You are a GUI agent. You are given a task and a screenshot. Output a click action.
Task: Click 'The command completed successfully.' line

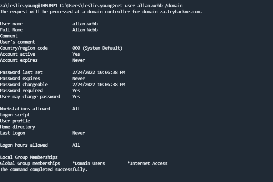(x=44, y=170)
